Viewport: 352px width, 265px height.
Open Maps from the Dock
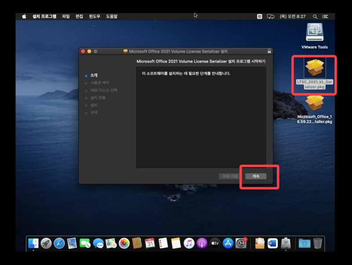111,243
